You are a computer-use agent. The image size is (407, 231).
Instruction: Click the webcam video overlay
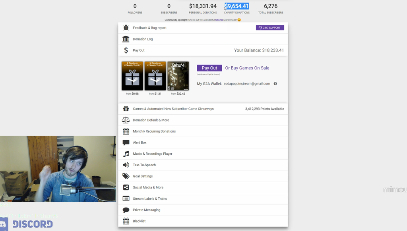click(58, 169)
